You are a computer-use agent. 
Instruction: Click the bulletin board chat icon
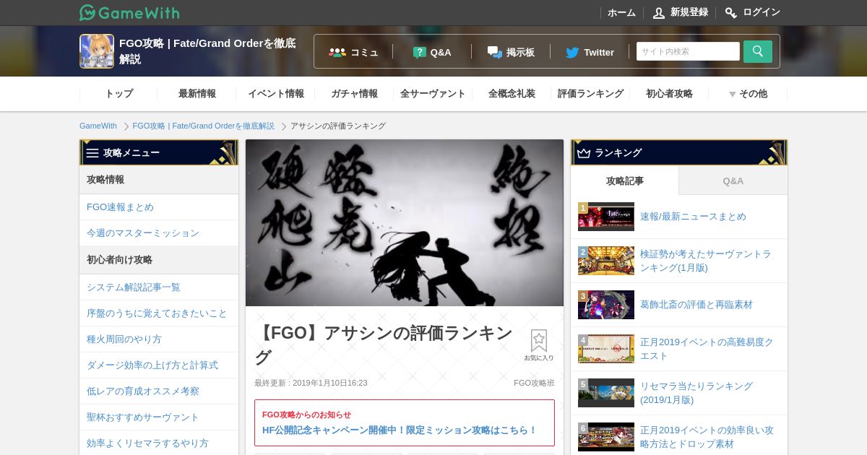coord(495,52)
